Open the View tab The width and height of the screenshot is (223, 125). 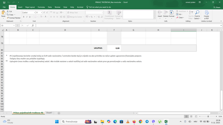tap(65, 7)
